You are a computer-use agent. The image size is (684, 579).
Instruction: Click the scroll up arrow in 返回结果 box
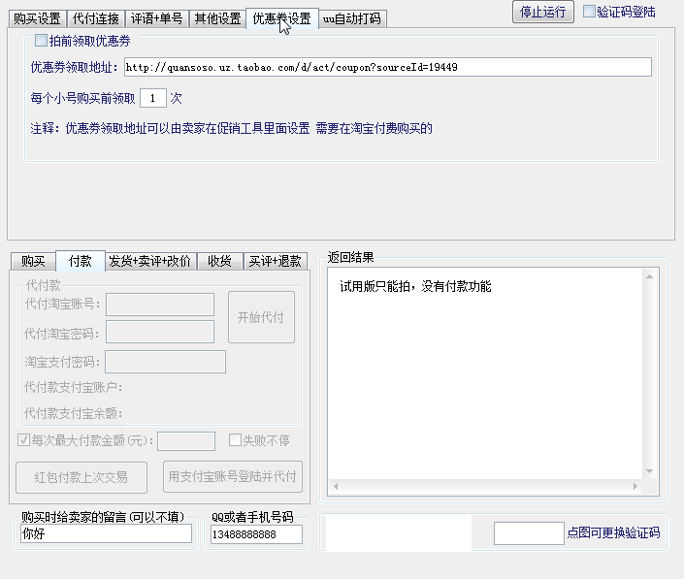click(649, 276)
